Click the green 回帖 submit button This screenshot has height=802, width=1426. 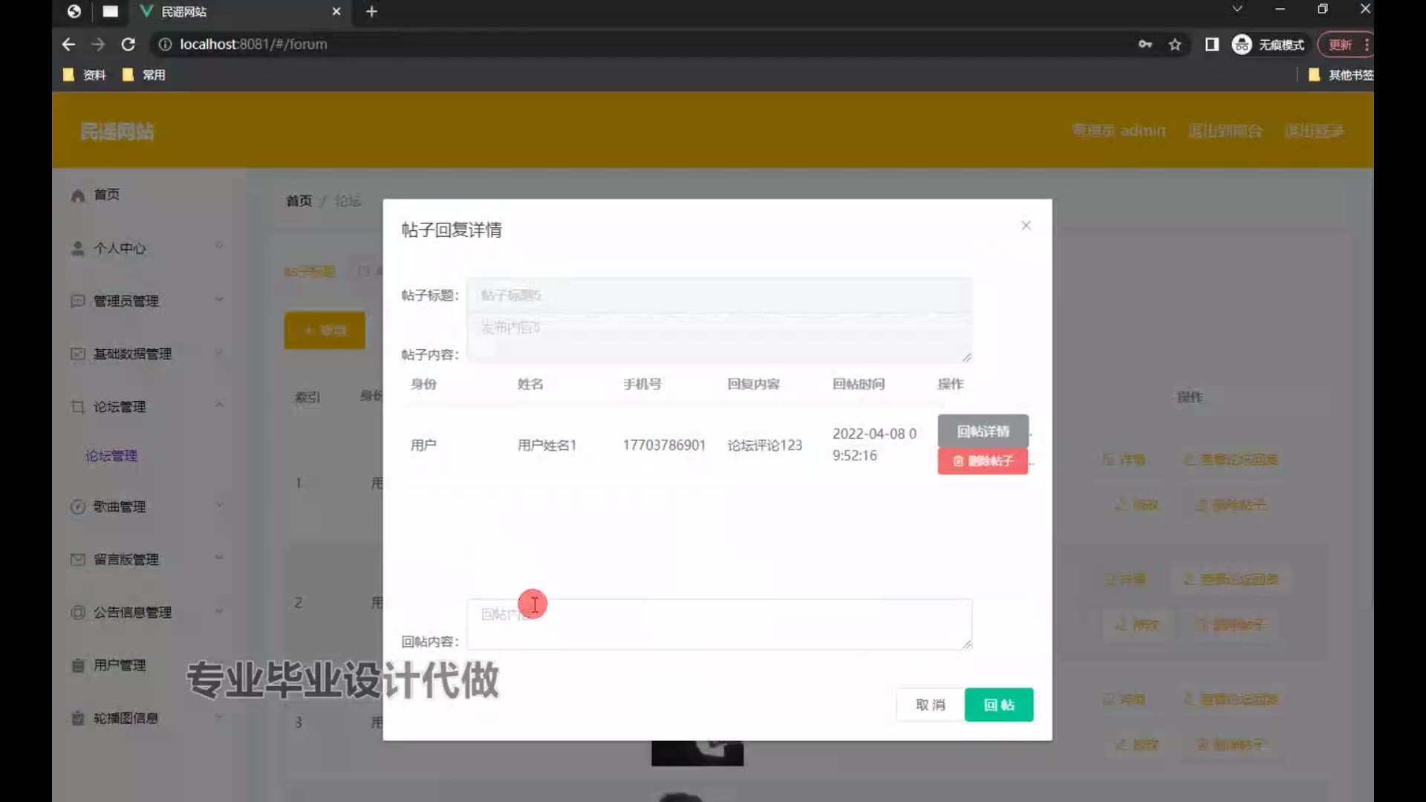(x=998, y=705)
